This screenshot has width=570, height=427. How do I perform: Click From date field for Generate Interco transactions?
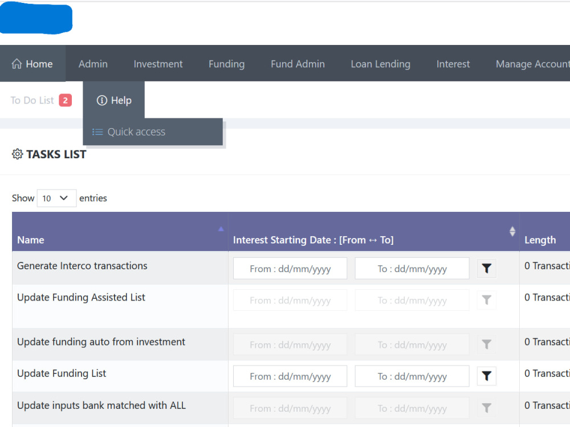[x=290, y=268]
